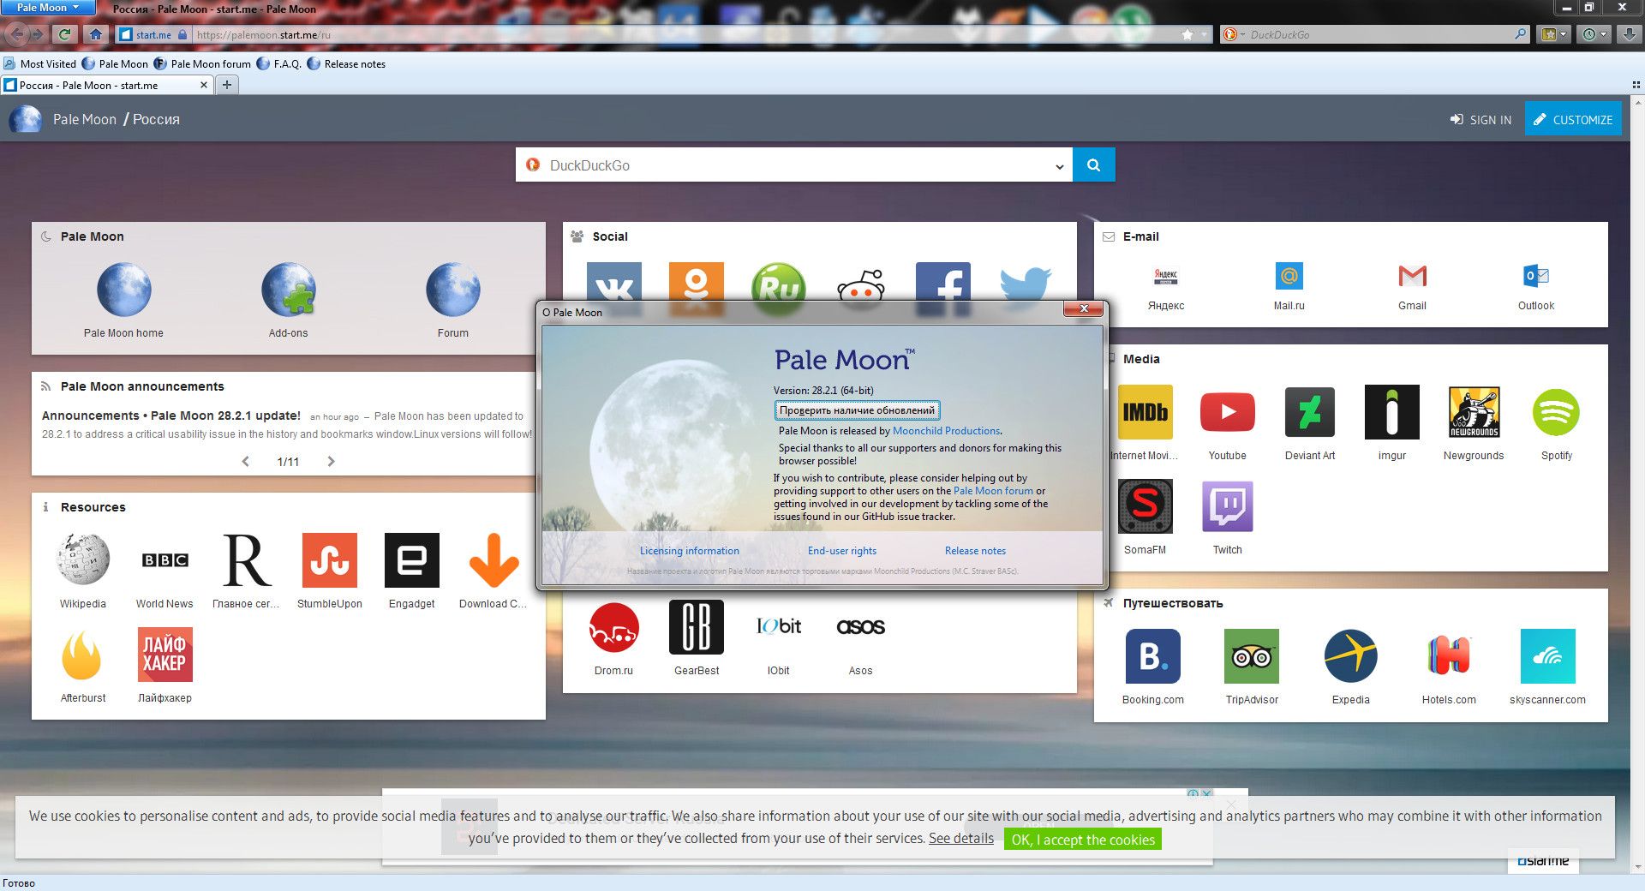
Task: Open Licensing information link in About dialog
Action: pos(689,551)
